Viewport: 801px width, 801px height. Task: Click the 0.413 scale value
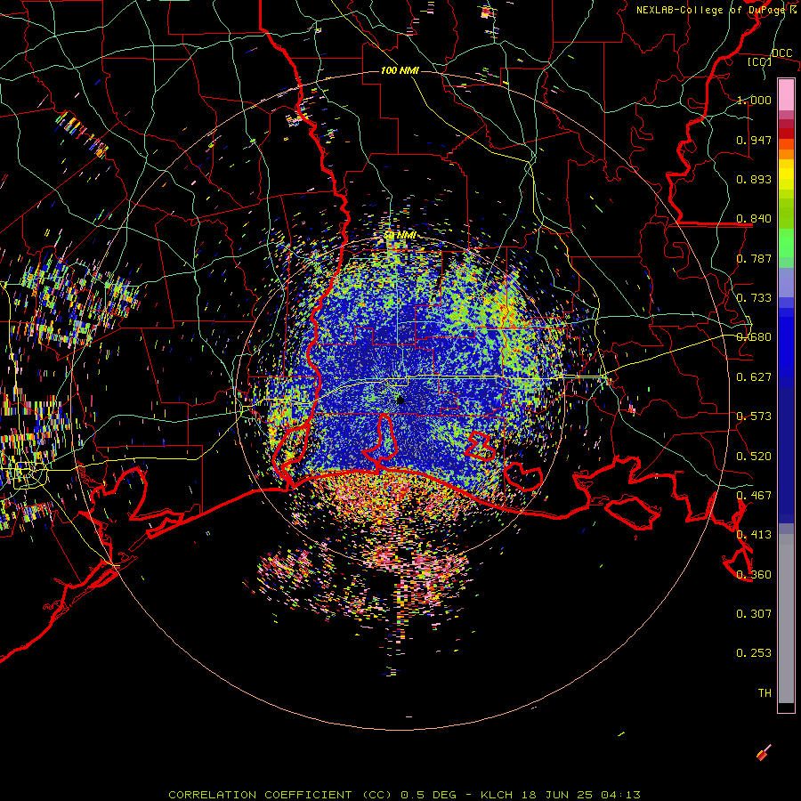coord(754,535)
